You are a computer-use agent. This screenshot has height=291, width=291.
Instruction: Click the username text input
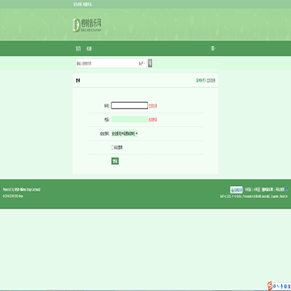(x=129, y=105)
